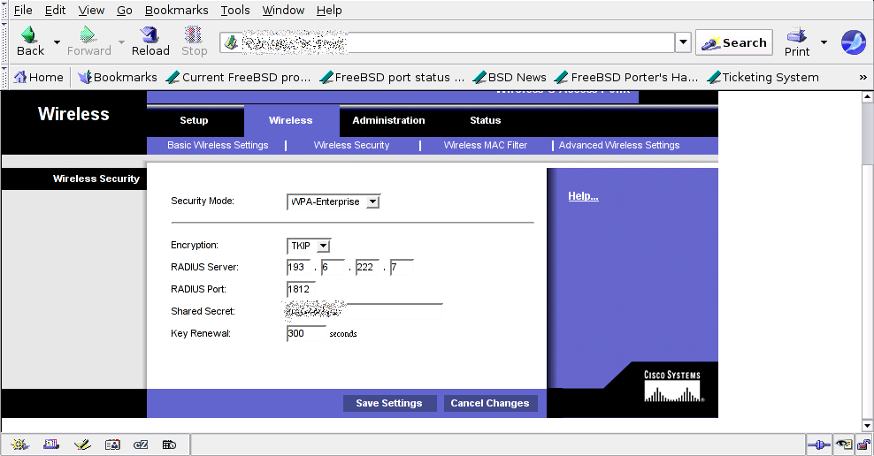Click the Mozilla throbber logo
Viewport: 874px width, 456px height.
click(x=853, y=42)
